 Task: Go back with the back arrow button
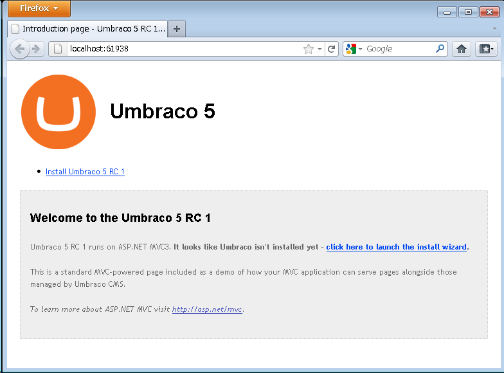pos(19,49)
